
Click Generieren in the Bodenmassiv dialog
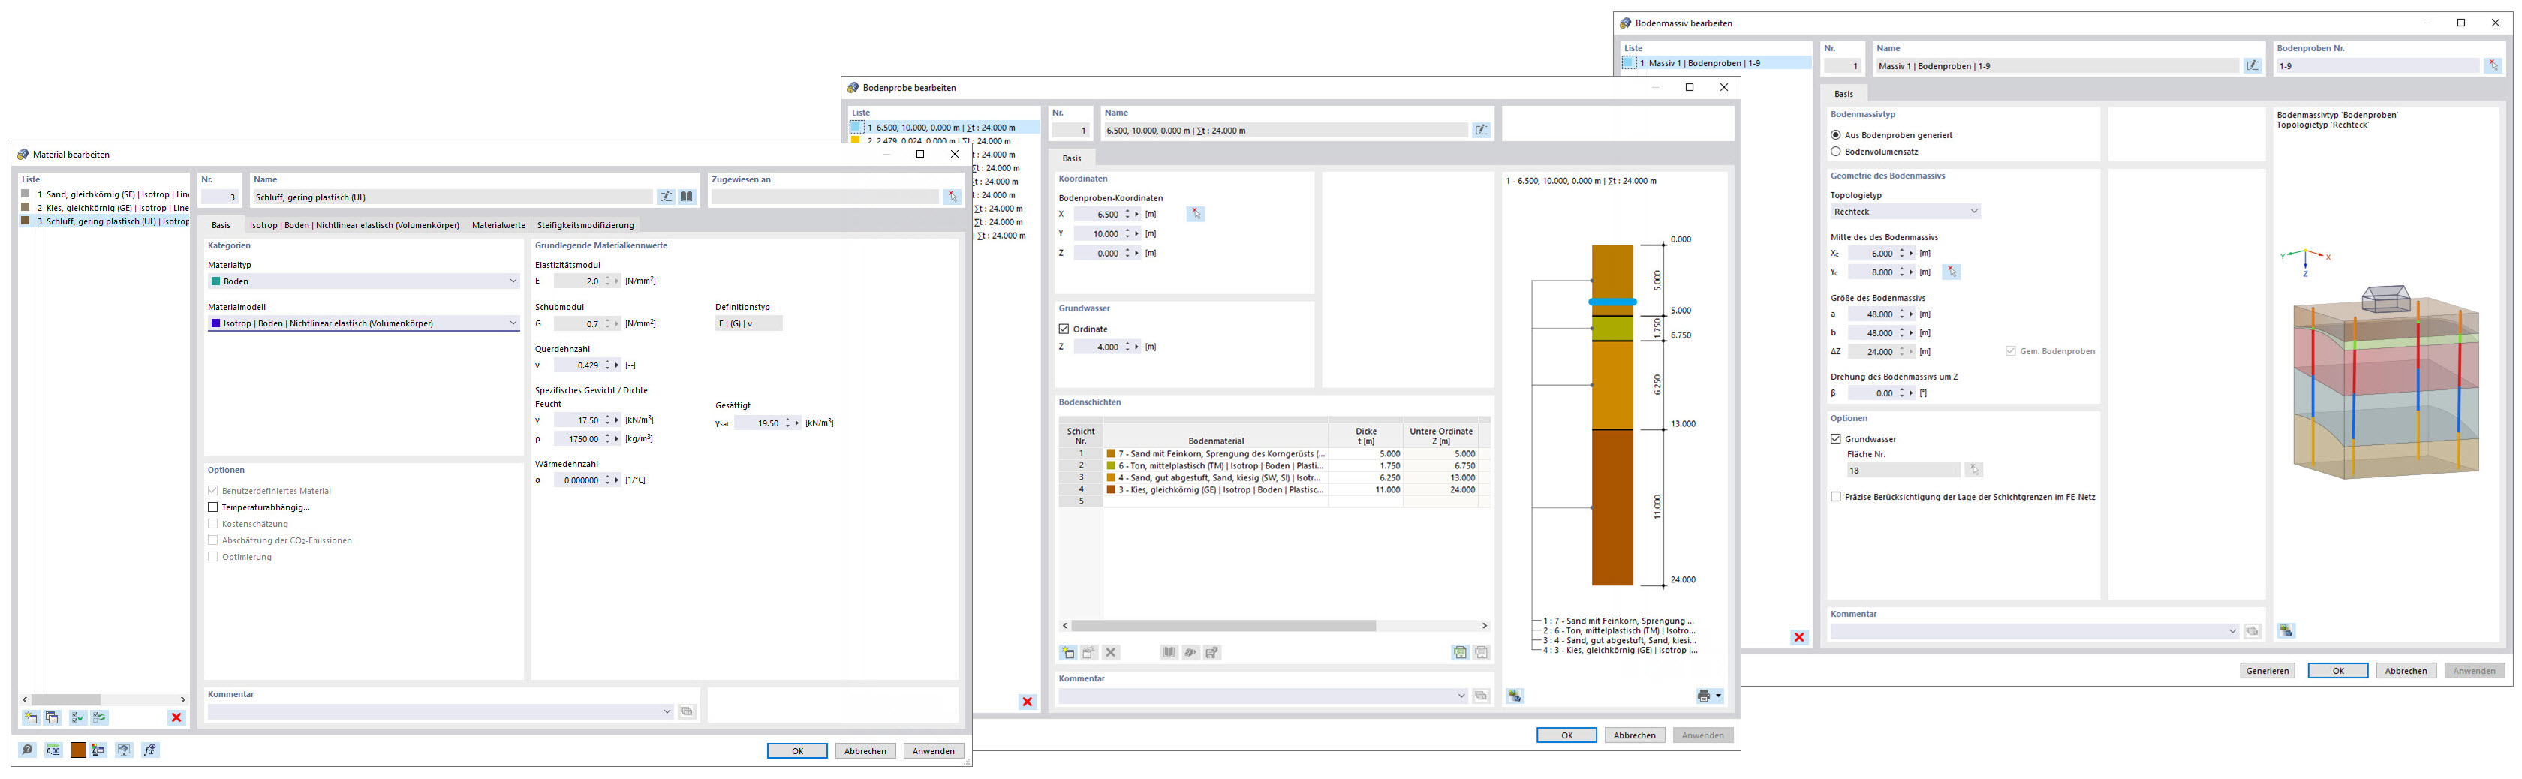[x=2268, y=670]
